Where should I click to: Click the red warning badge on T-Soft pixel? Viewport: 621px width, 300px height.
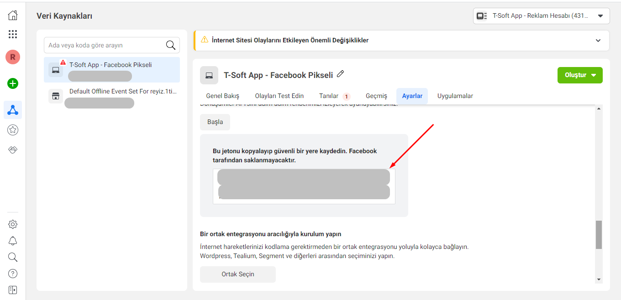click(63, 62)
